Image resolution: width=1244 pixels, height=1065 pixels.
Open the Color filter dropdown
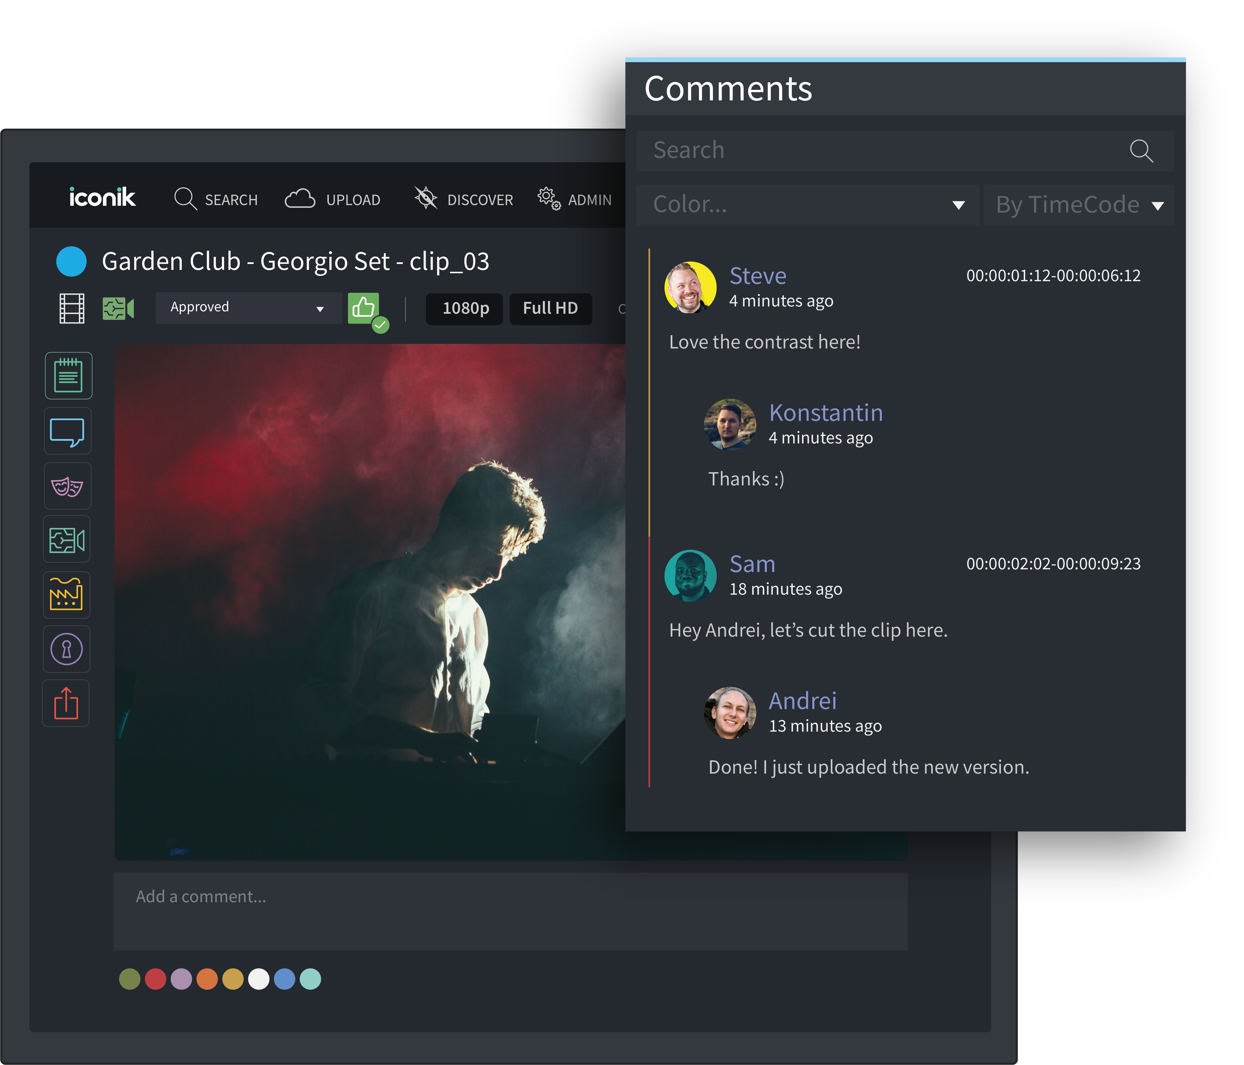pos(807,205)
